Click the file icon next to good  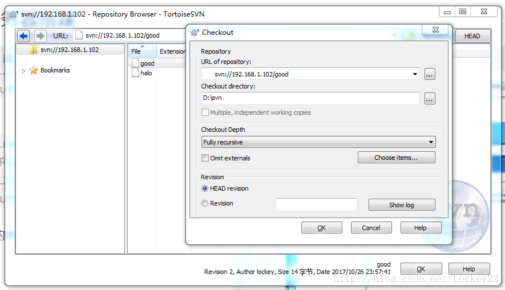(136, 63)
